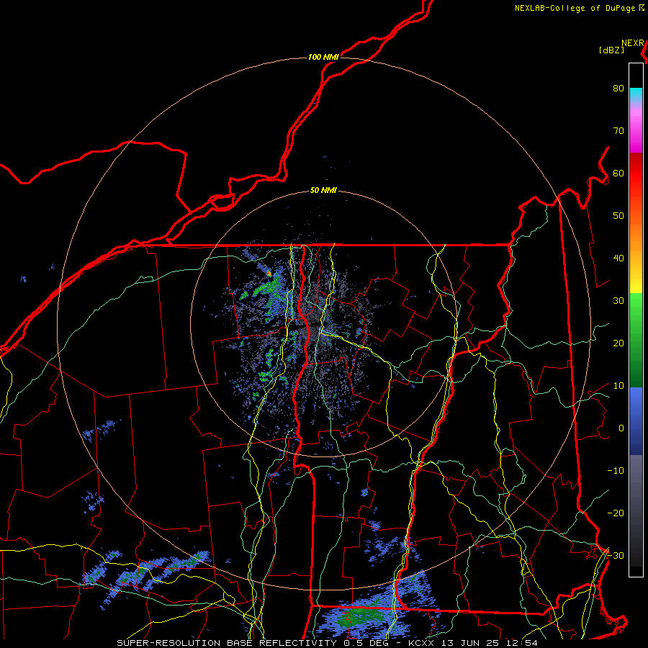
Task: Click the 40 value on the dBZ scale
Action: pos(618,258)
